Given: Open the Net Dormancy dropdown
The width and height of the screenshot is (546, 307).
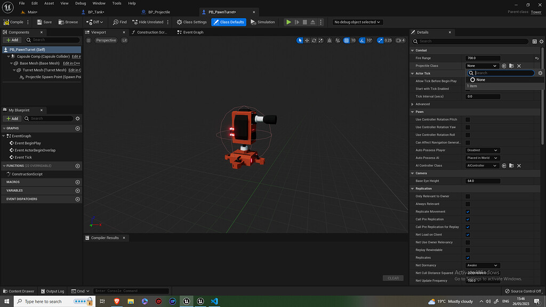Looking at the screenshot, I should (x=482, y=265).
